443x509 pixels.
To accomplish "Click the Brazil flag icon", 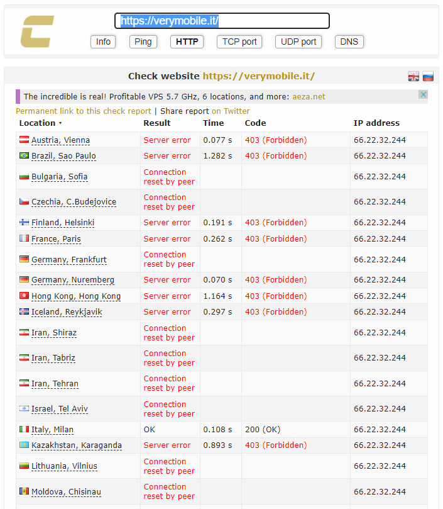I will (x=25, y=155).
